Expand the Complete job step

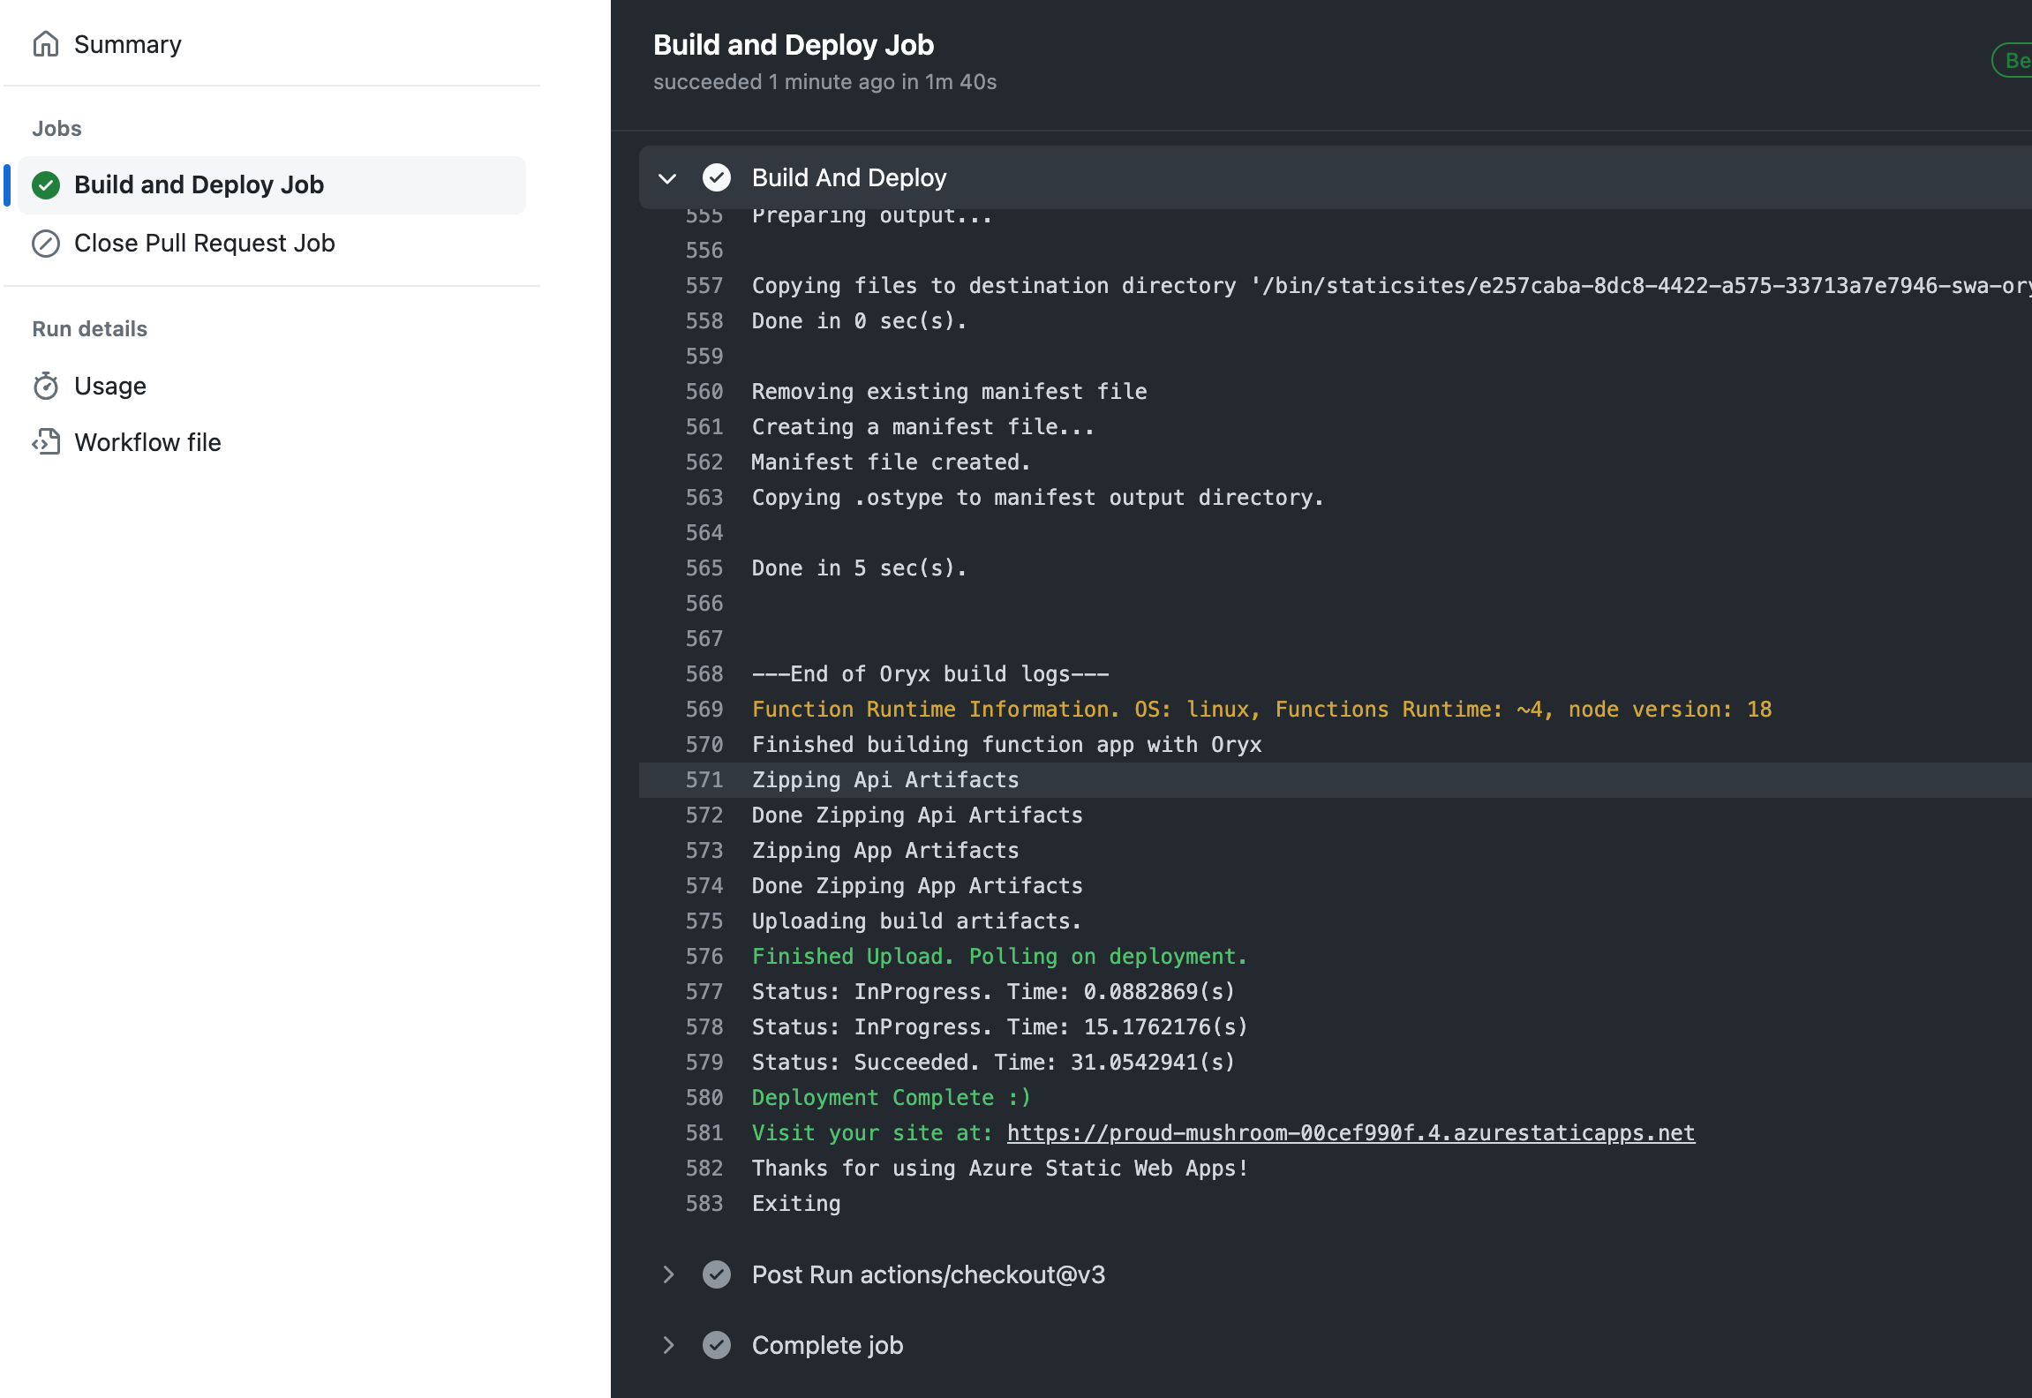pos(667,1345)
